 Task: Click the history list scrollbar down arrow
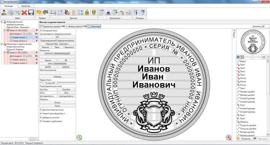pos(268,135)
